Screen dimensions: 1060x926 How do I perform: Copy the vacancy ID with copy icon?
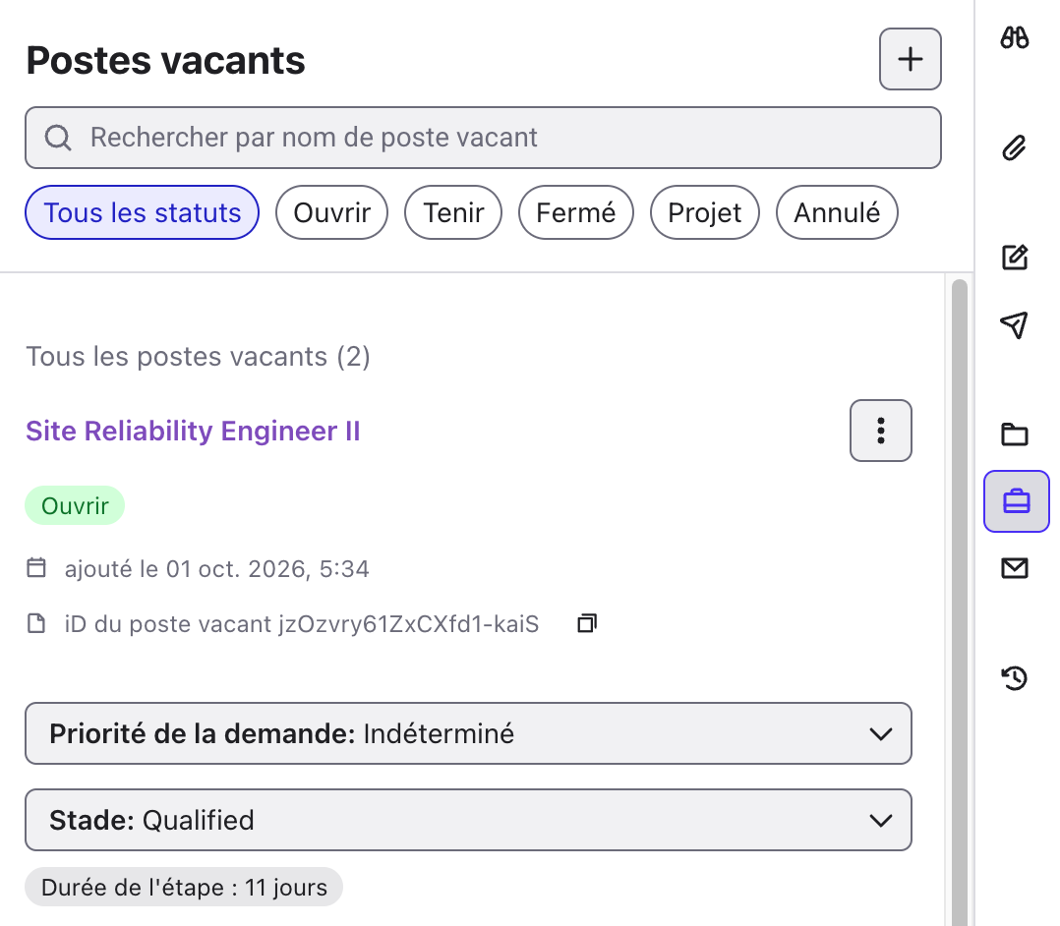coord(587,623)
